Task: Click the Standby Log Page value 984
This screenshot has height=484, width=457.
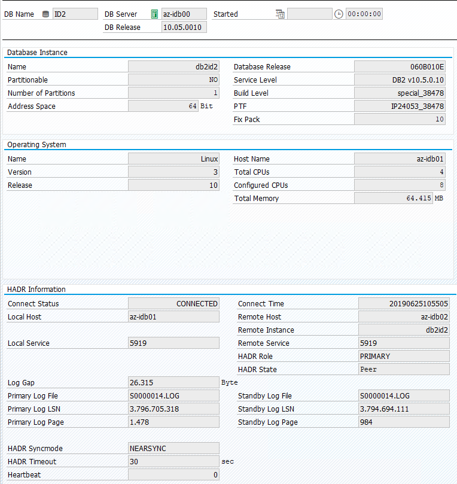Action: pos(404,422)
